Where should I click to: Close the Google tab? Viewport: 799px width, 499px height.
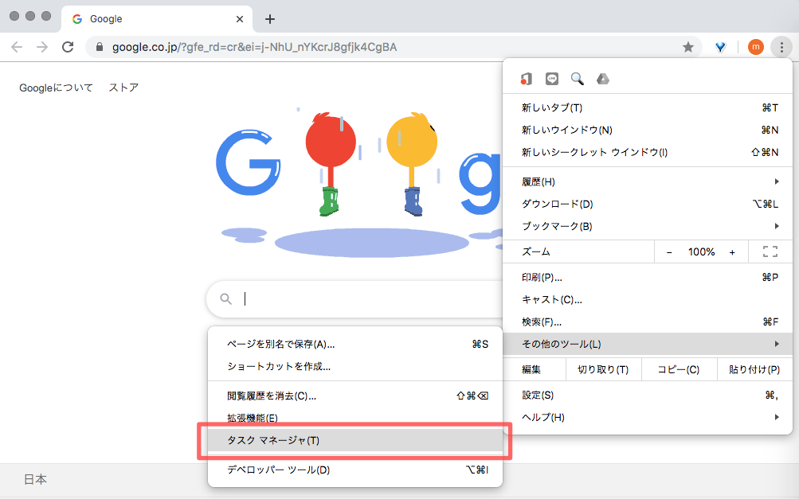(x=240, y=19)
